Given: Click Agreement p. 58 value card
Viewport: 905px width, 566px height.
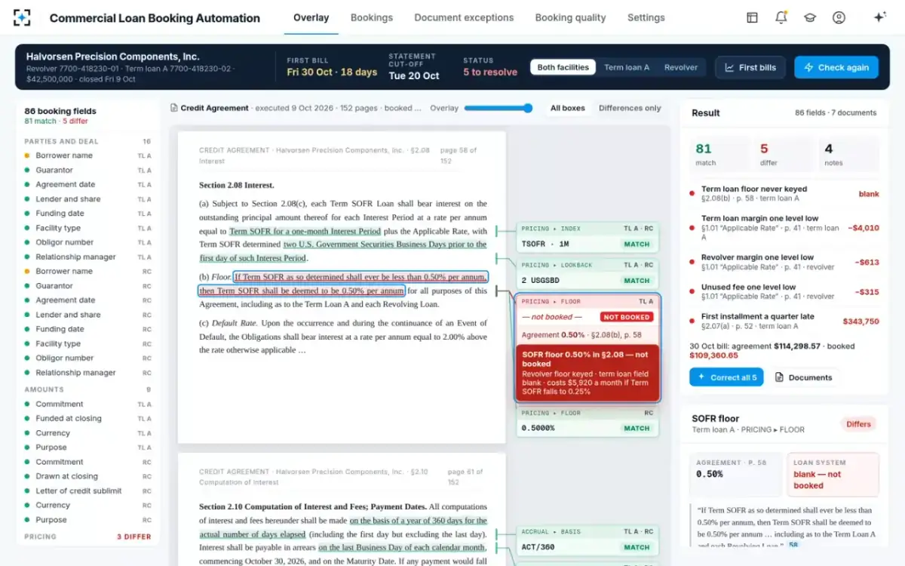Looking at the screenshot, I should pyautogui.click(x=735, y=475).
